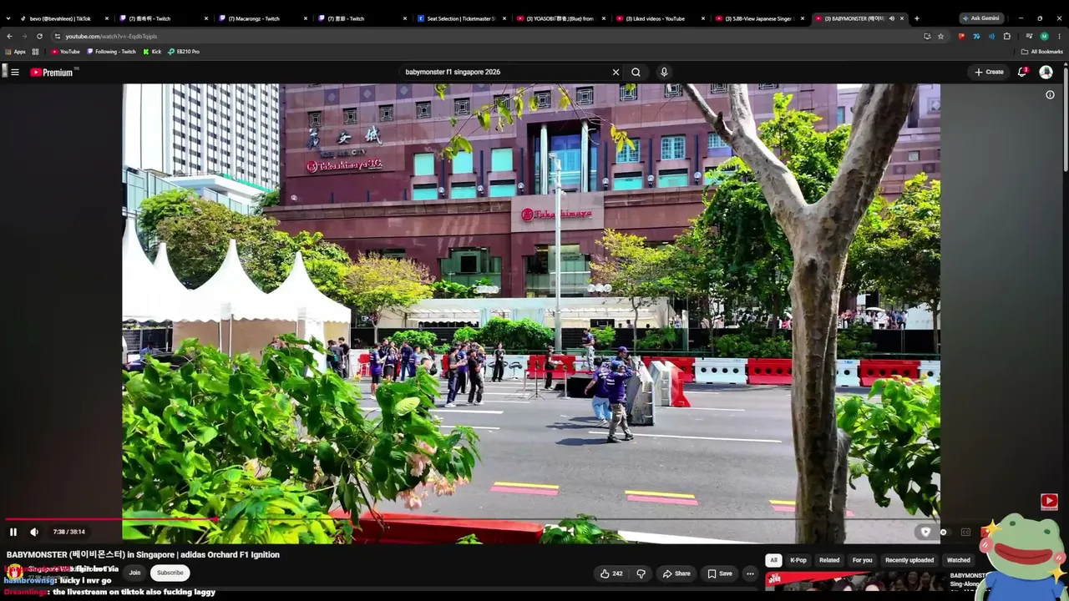Select the Recently uploaded filter chip

click(x=909, y=560)
